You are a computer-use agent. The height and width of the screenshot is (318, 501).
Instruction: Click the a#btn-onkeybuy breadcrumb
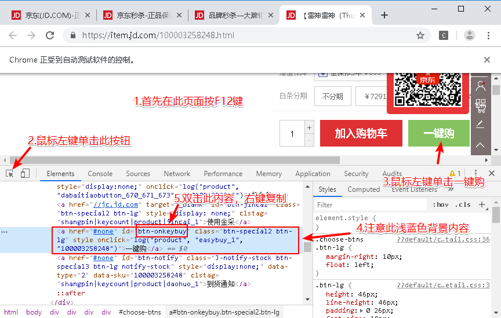click(224, 312)
